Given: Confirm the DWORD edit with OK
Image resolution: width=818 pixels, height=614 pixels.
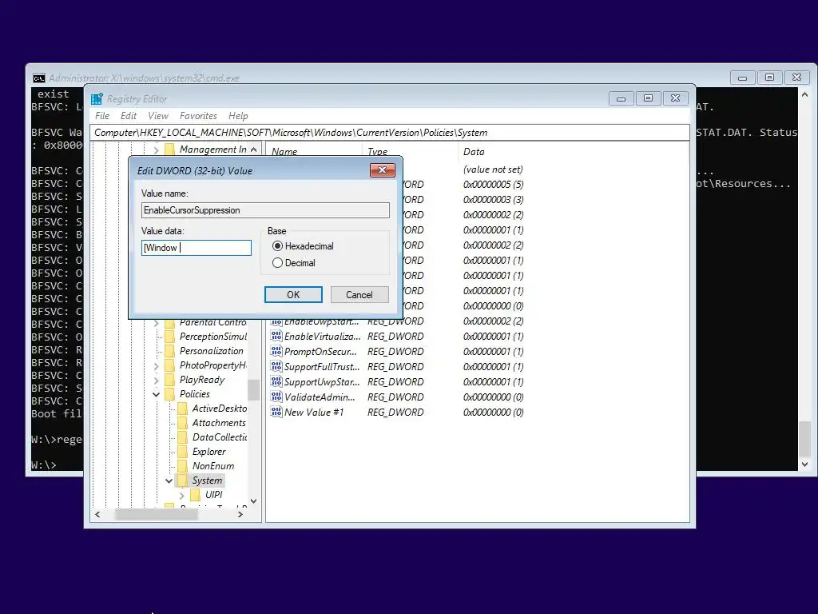Looking at the screenshot, I should tap(293, 294).
